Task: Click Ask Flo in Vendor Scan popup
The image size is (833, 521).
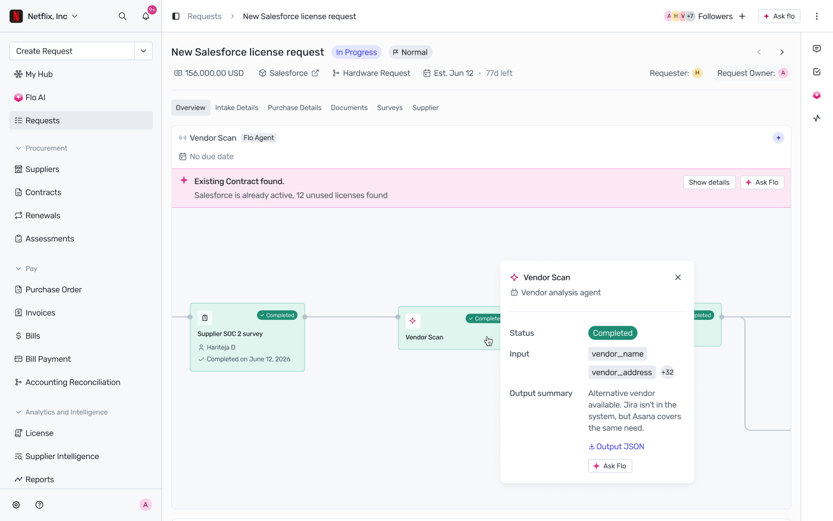Action: click(610, 466)
